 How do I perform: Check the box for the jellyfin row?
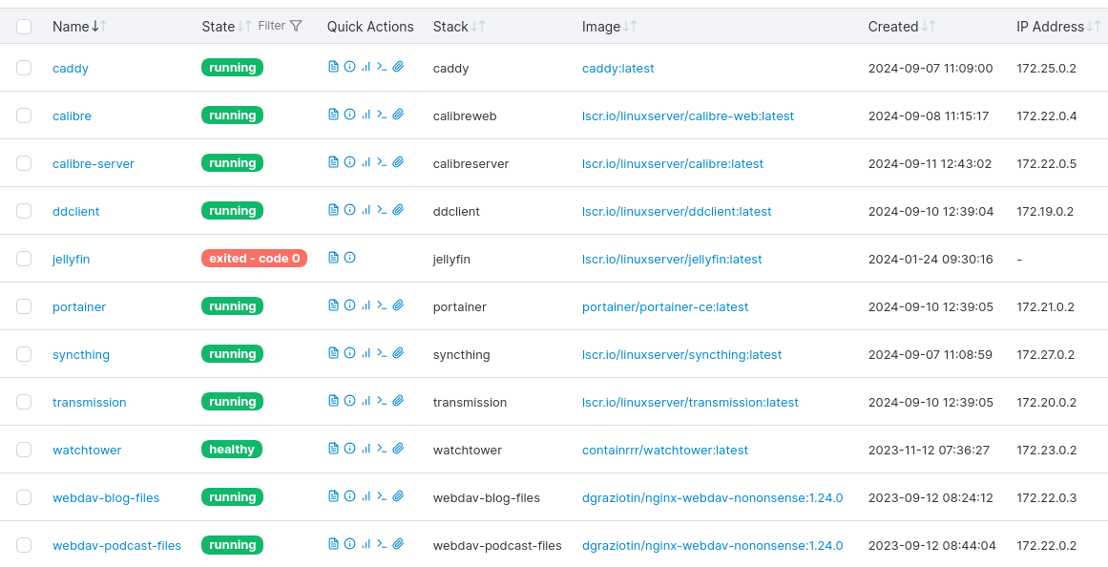(24, 259)
